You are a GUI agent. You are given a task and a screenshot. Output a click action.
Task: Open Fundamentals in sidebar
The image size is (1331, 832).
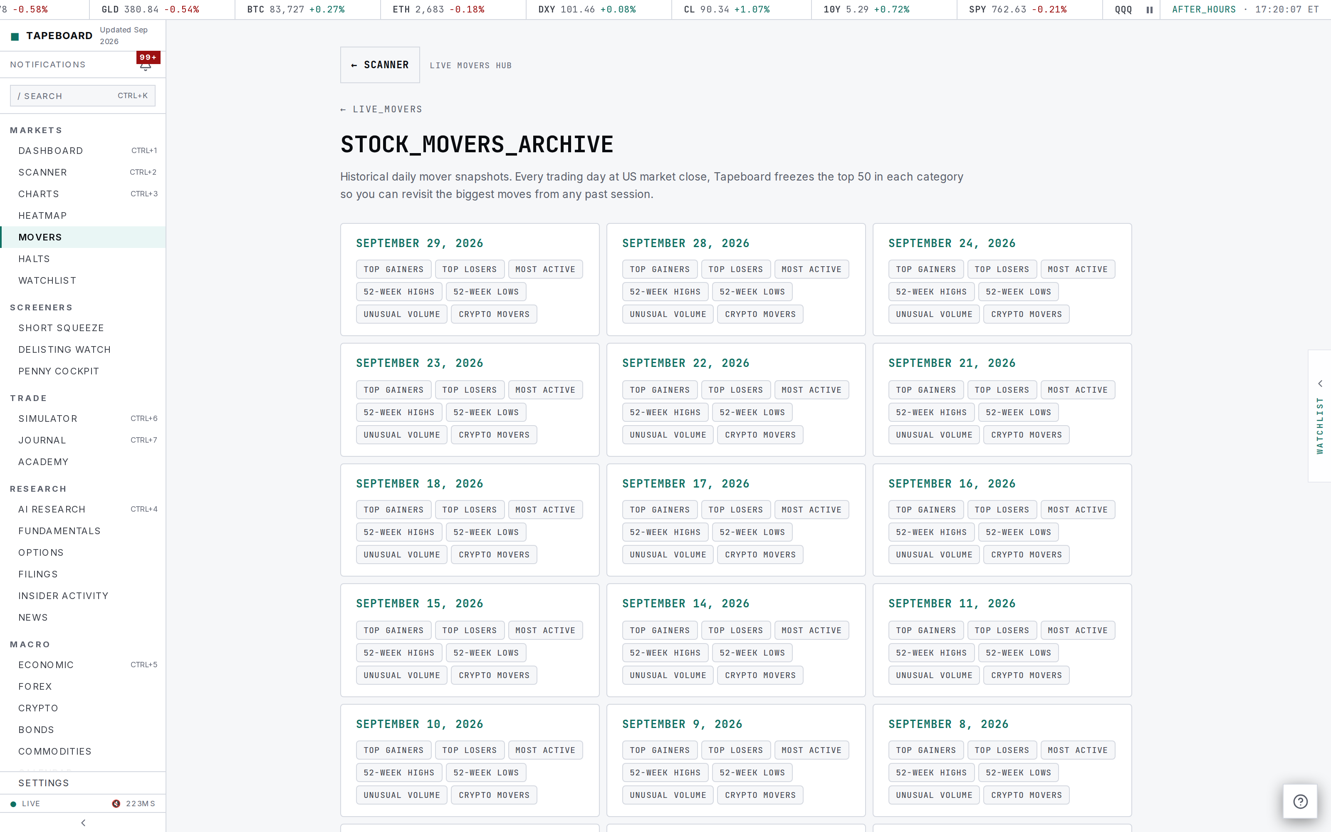tap(83, 531)
